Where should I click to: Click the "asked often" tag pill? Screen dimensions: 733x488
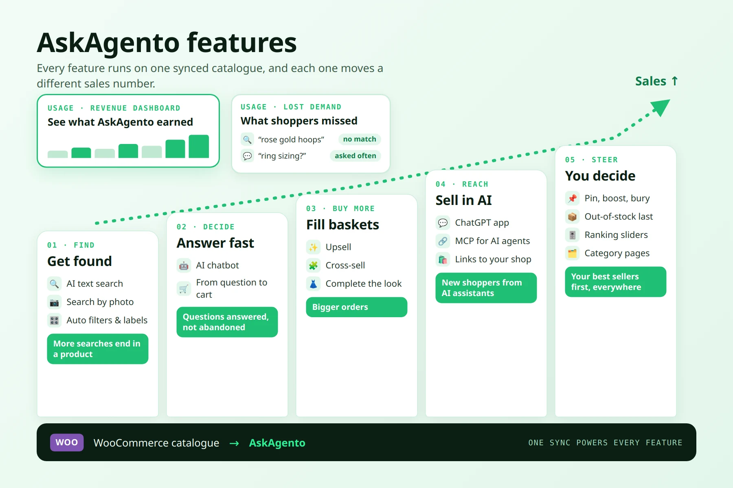pos(356,156)
